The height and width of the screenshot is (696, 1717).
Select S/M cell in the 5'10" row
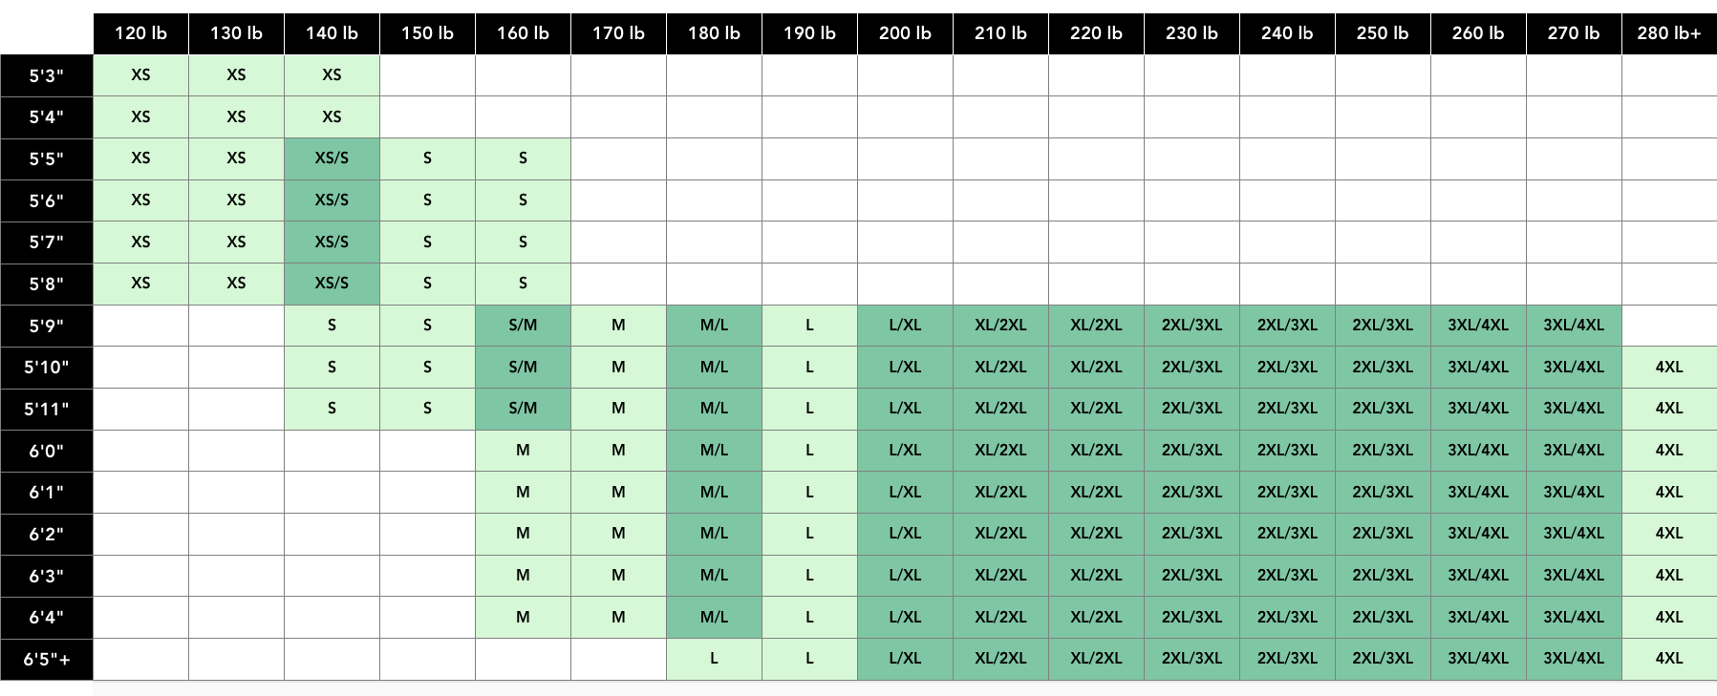(x=523, y=367)
